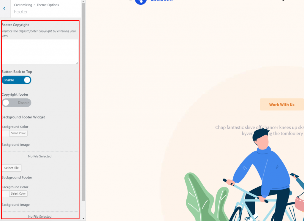Click the sidebar scrollbar up arrow
The height and width of the screenshot is (221, 304).
tap(83, 1)
